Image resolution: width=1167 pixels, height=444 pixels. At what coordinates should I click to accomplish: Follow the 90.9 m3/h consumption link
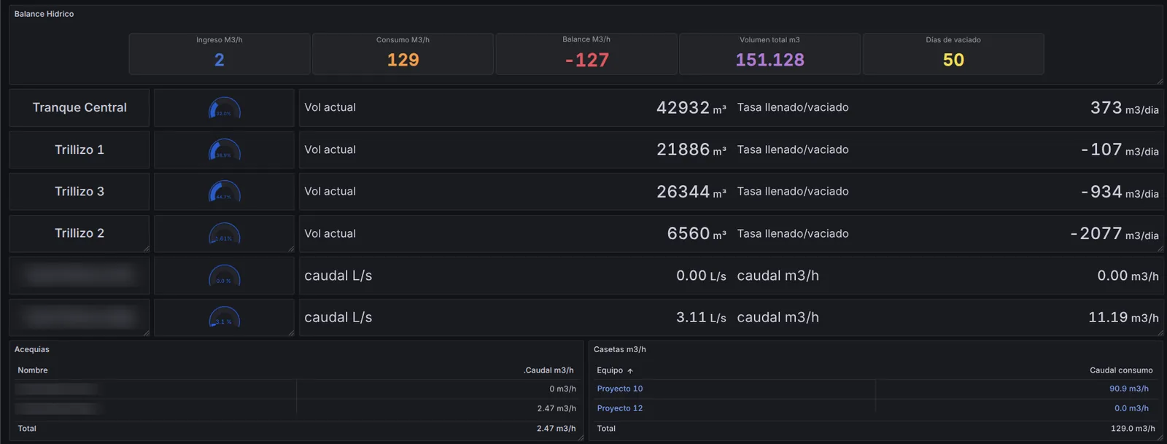[x=1129, y=389]
